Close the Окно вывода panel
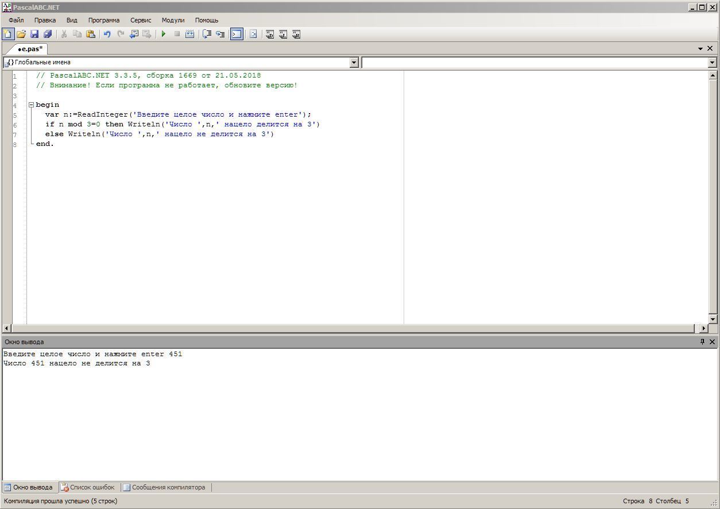 coord(712,342)
